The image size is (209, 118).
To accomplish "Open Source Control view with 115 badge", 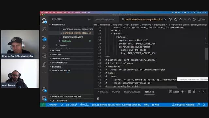I will [44, 38].
